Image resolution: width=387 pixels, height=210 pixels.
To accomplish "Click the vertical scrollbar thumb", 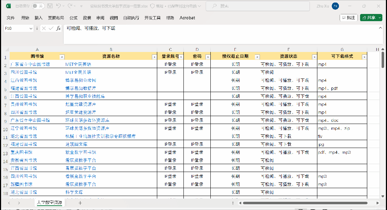I will 383,59.
